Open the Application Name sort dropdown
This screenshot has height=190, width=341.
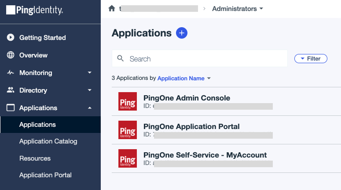(184, 78)
